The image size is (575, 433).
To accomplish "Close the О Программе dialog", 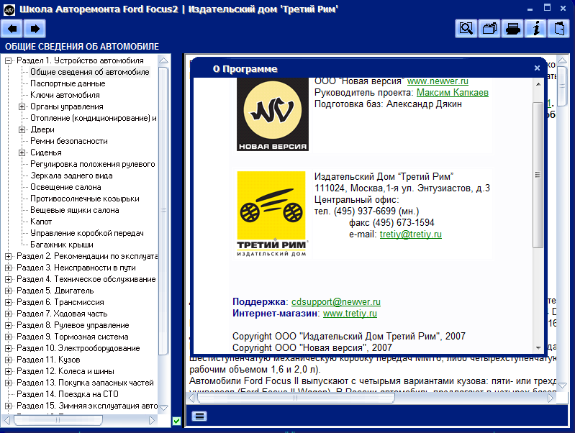I will (537, 68).
